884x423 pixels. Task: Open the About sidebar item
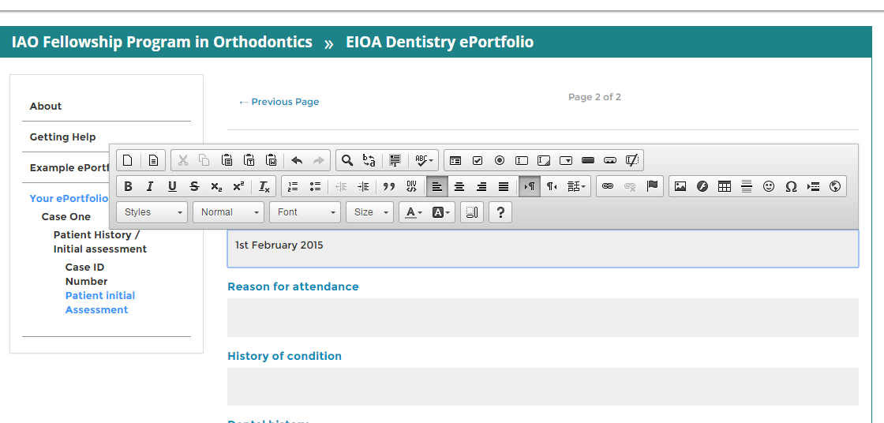point(46,107)
